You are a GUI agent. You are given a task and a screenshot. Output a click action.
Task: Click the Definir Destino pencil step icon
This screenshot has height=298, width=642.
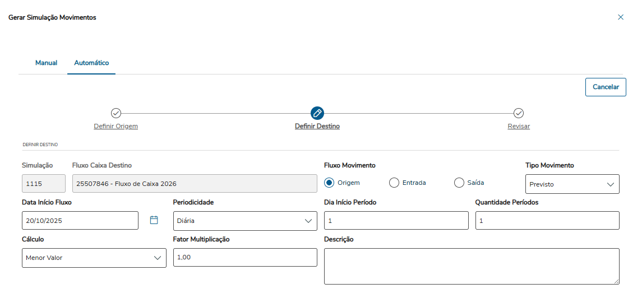pyautogui.click(x=317, y=113)
